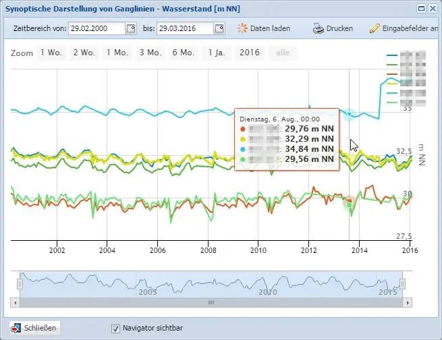Image resolution: width=442 pixels, height=340 pixels.
Task: Click the navigator scroll right arrow
Action: click(x=408, y=303)
